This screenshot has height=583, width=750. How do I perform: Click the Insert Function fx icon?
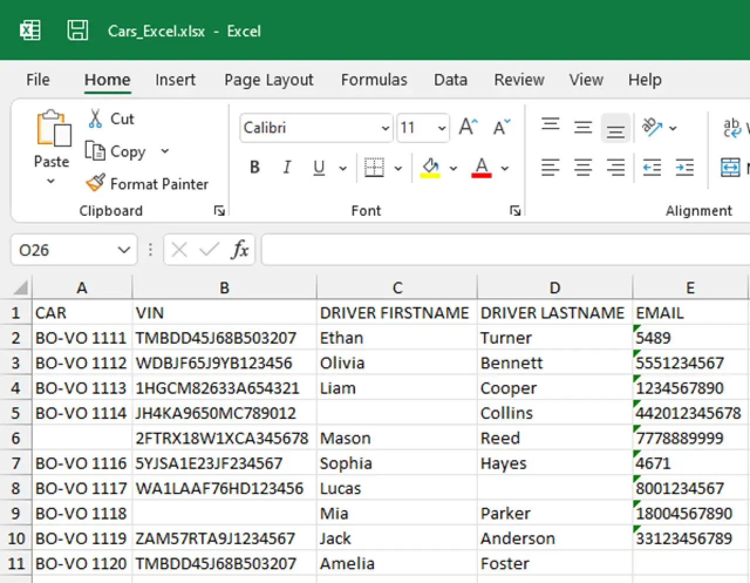click(x=240, y=250)
